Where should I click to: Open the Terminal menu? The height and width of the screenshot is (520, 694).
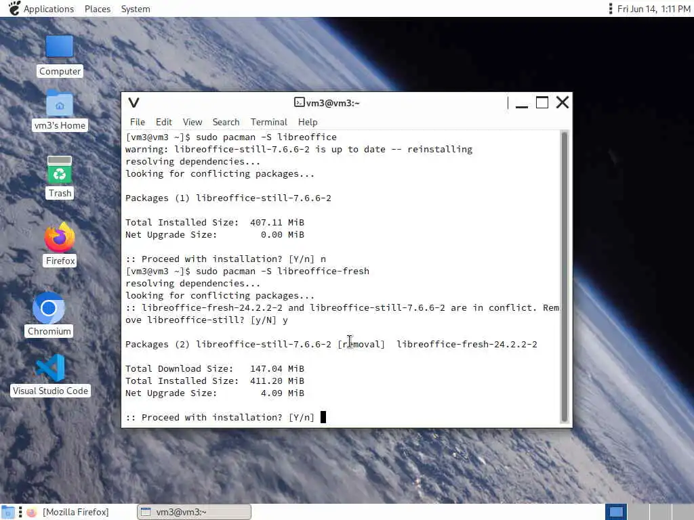268,122
